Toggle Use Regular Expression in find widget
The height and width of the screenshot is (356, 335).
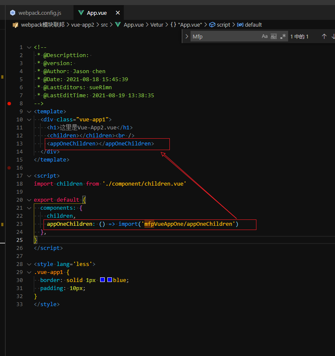283,36
